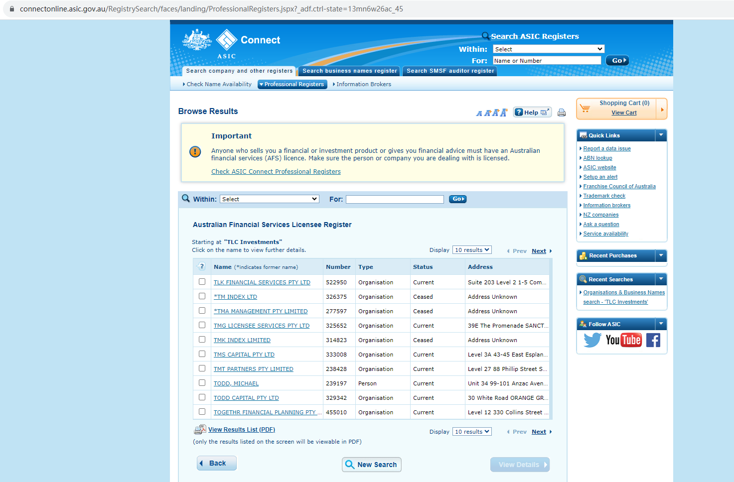The image size is (734, 482).
Task: Collapse the Quick Links panel arrow
Action: click(x=661, y=135)
